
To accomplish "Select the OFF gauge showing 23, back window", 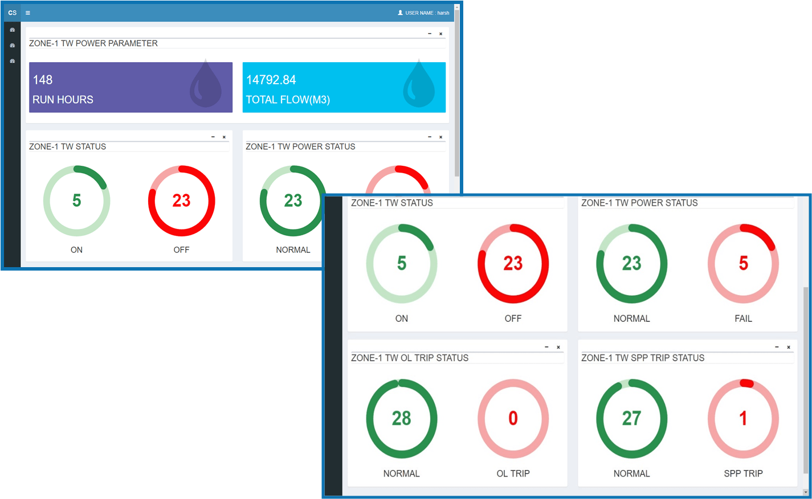I will coord(181,201).
